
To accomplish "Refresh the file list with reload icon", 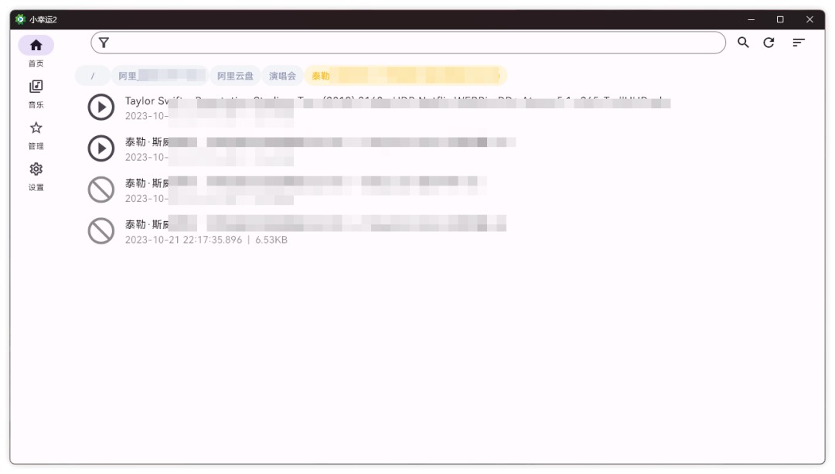I will (769, 43).
